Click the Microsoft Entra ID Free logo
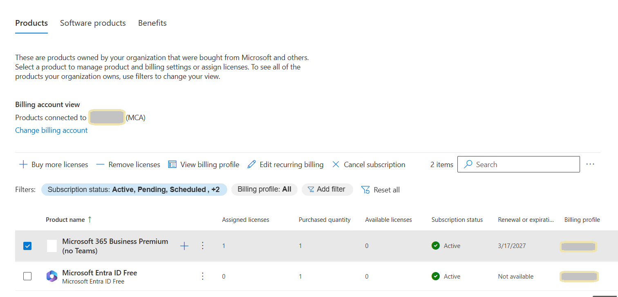Viewport: 618px width, 297px height. pyautogui.click(x=52, y=277)
